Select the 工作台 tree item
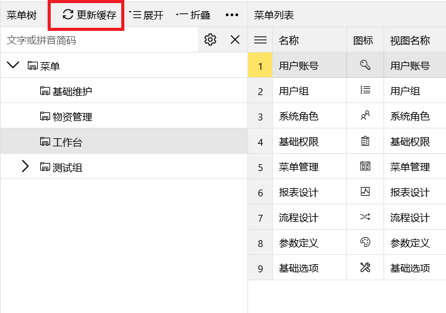446x313 pixels. tap(67, 142)
